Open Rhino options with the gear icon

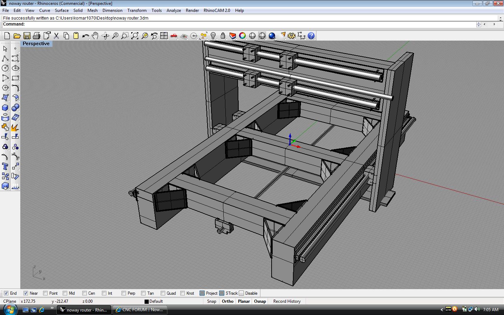click(291, 36)
